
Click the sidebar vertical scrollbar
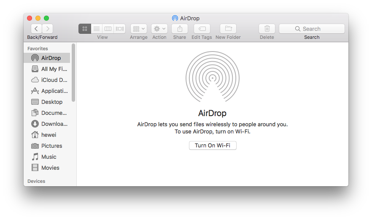point(74,73)
